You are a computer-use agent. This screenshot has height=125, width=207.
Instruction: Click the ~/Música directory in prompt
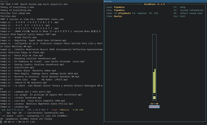pyautogui.click(x=62, y=110)
